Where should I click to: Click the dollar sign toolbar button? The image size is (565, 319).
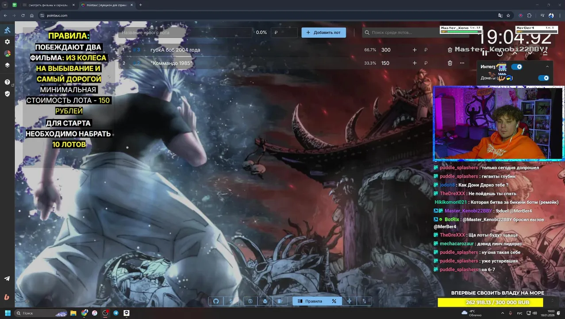[231, 301]
